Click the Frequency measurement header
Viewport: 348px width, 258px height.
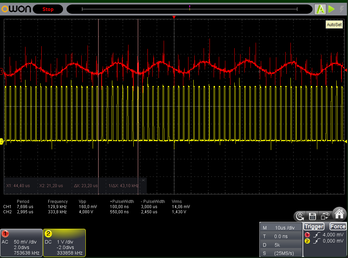(x=58, y=202)
